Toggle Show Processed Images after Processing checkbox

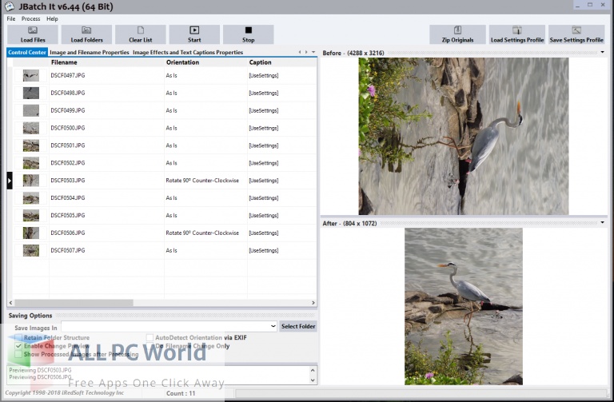[18, 354]
